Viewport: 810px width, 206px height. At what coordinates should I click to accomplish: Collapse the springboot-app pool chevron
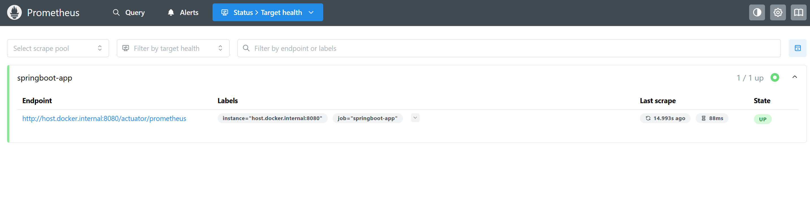pyautogui.click(x=795, y=77)
